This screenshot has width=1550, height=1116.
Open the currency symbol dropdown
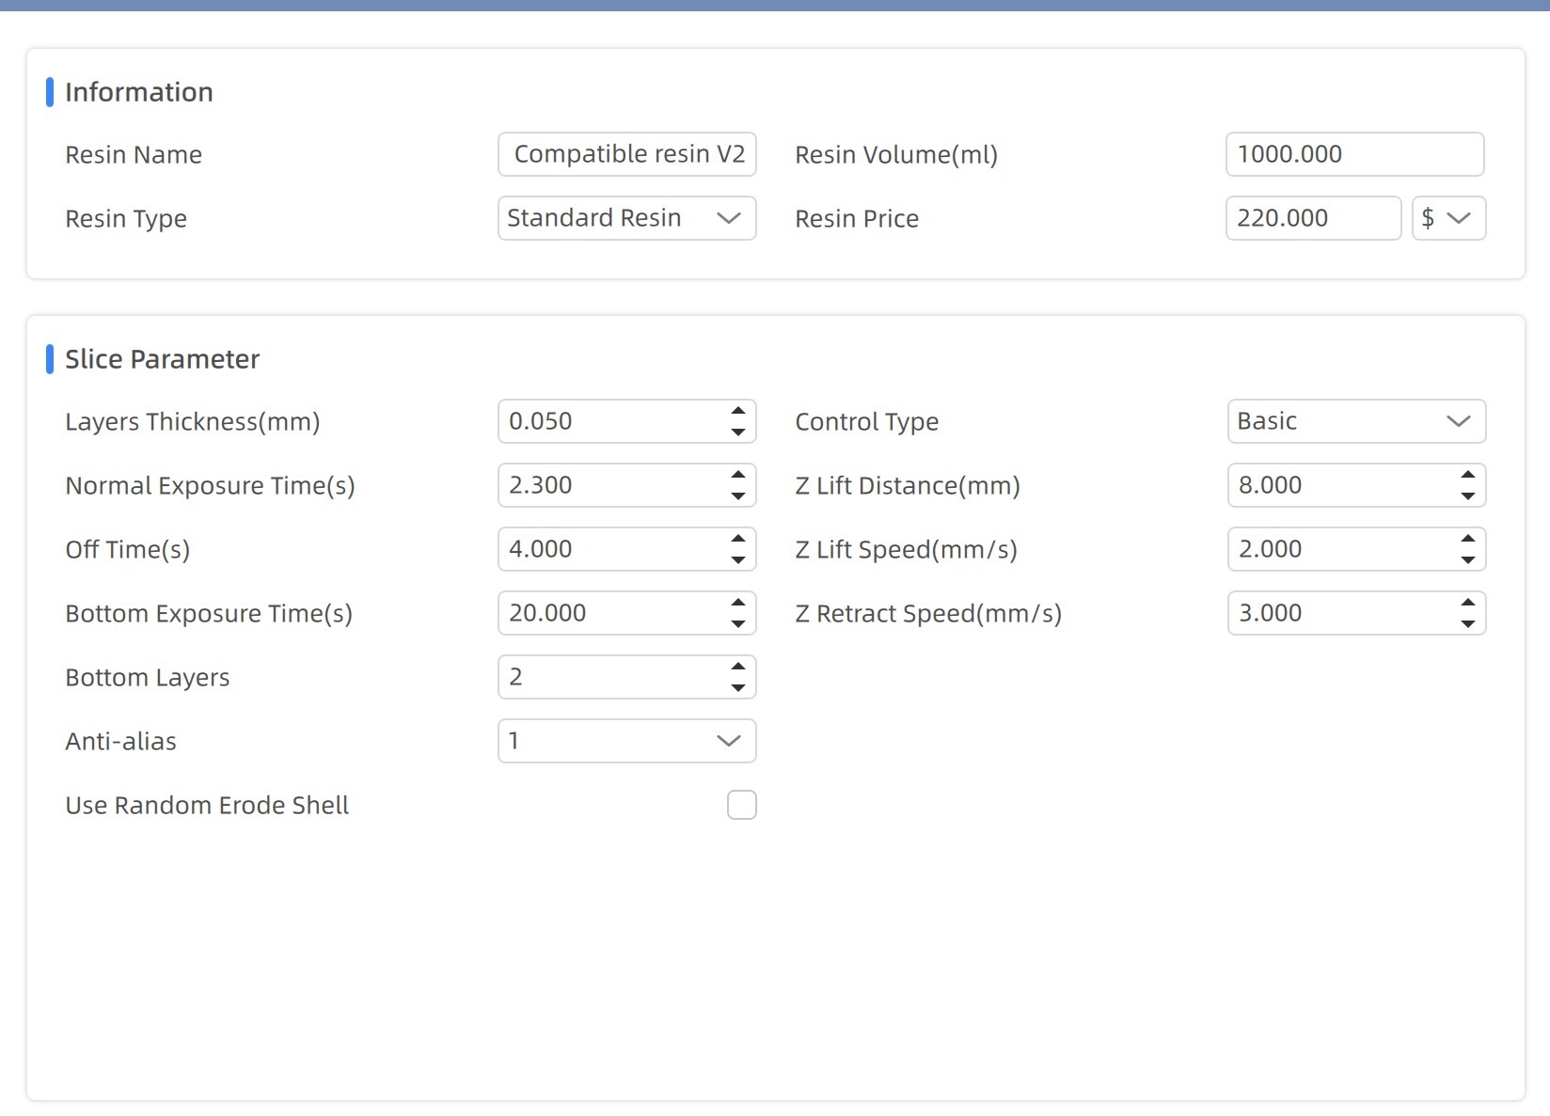[x=1448, y=218]
